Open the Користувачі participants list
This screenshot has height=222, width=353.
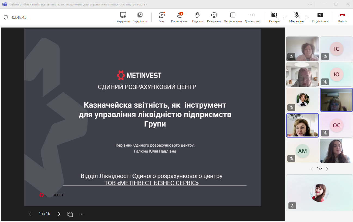tap(179, 17)
